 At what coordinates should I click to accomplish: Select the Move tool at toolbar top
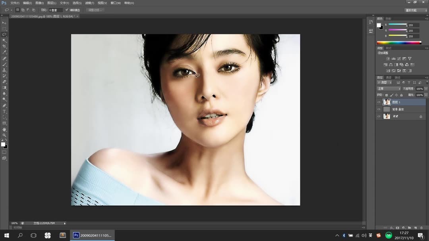click(x=4, y=22)
